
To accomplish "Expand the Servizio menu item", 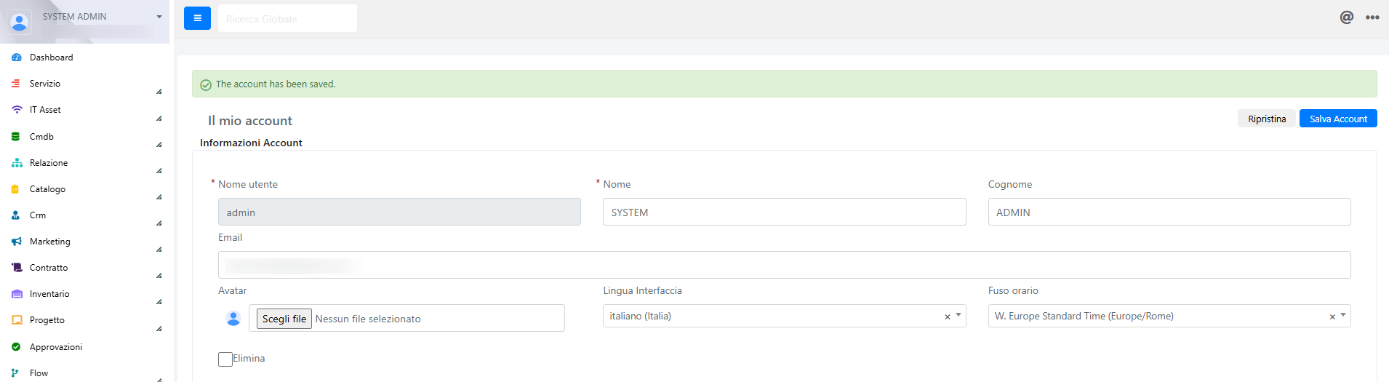I will pos(84,84).
